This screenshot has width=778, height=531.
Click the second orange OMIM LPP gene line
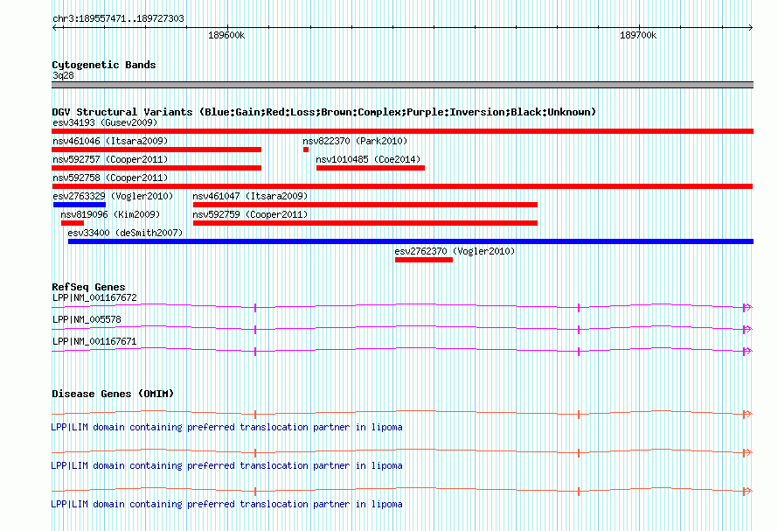click(x=402, y=452)
